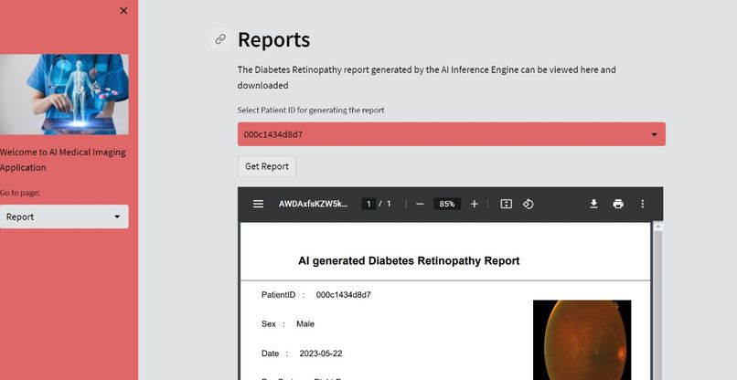Click the PDF page number field
The width and height of the screenshot is (737, 380).
coord(369,204)
